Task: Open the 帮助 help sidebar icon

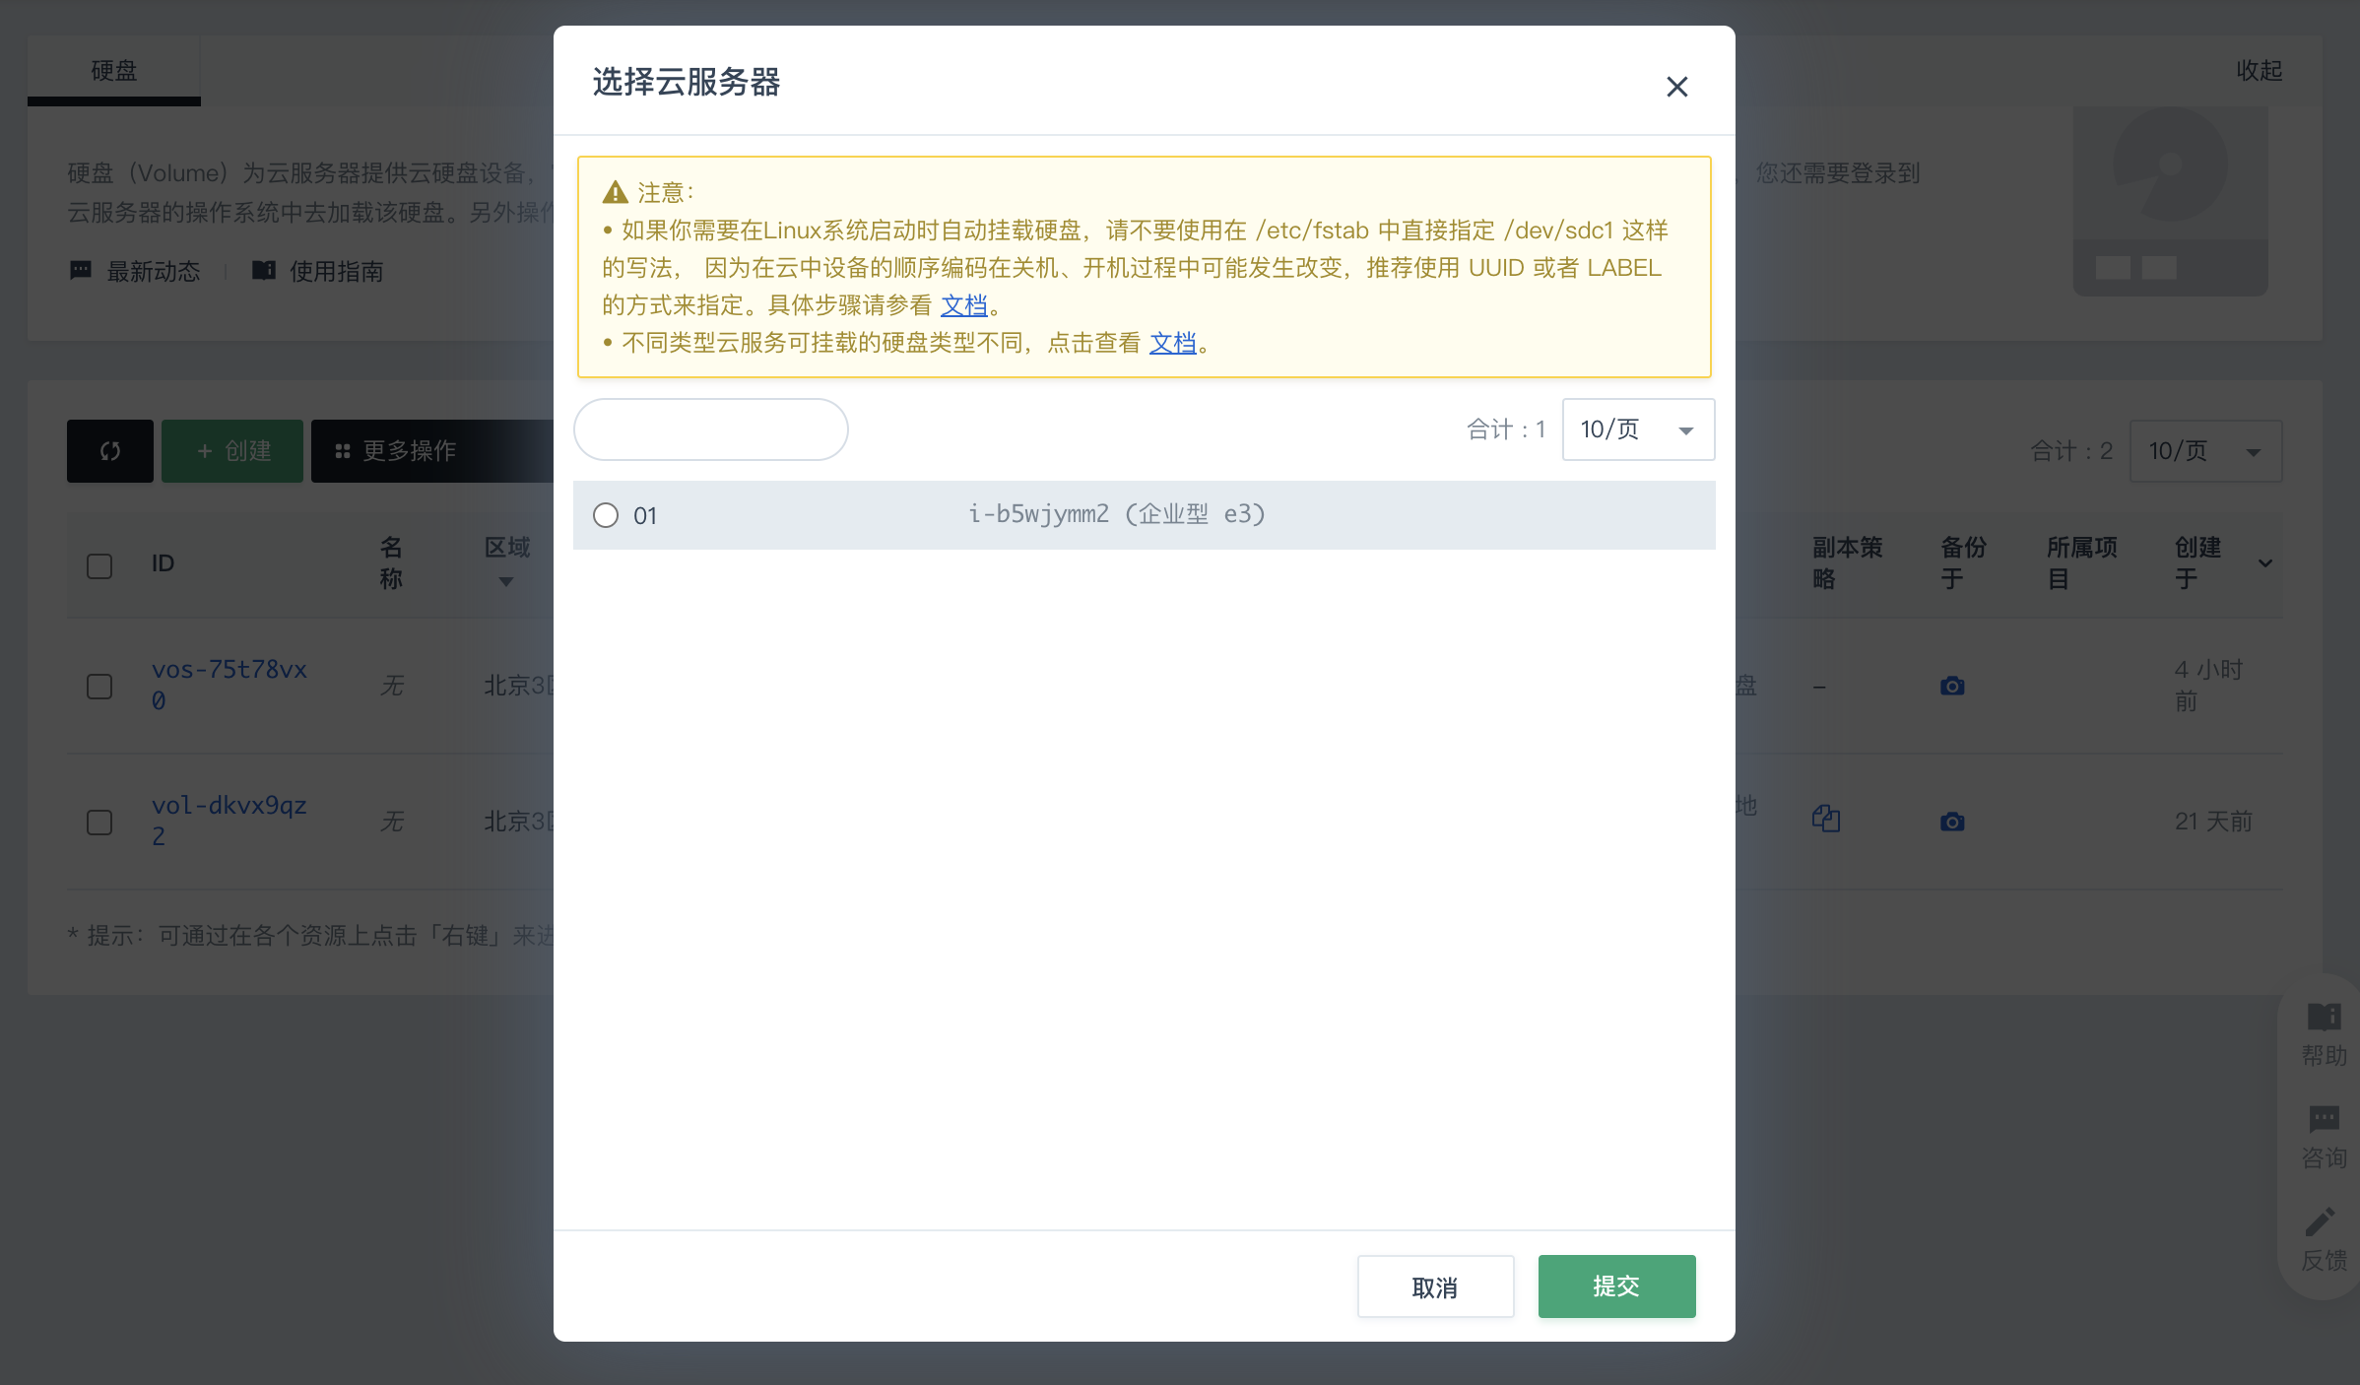Action: point(2324,1035)
